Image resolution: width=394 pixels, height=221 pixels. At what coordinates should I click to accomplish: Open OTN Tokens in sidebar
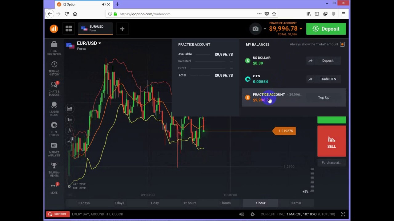pyautogui.click(x=54, y=129)
